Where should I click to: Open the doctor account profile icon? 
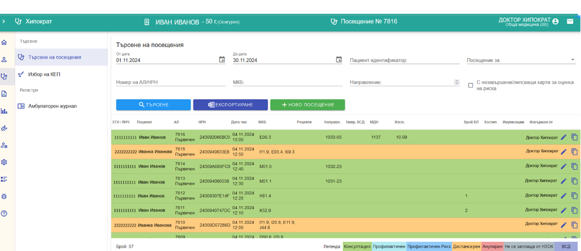click(555, 21)
